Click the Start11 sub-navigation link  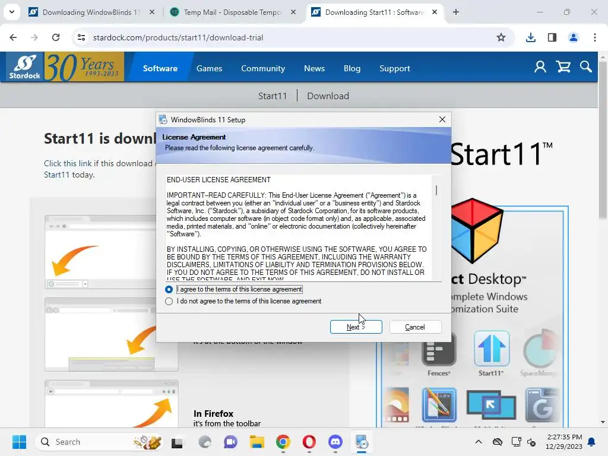tap(272, 96)
